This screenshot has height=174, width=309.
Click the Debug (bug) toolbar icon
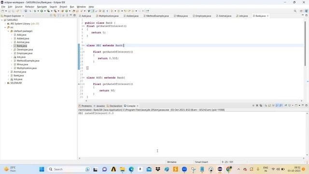click(x=35, y=11)
